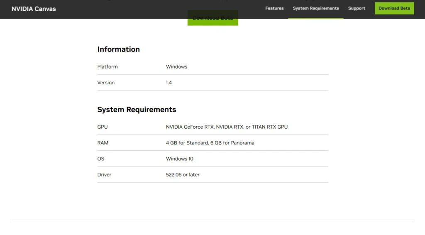Viewport: 425px width, 235px height.
Task: Click the 522.06 or later driver text
Action: [x=183, y=175]
